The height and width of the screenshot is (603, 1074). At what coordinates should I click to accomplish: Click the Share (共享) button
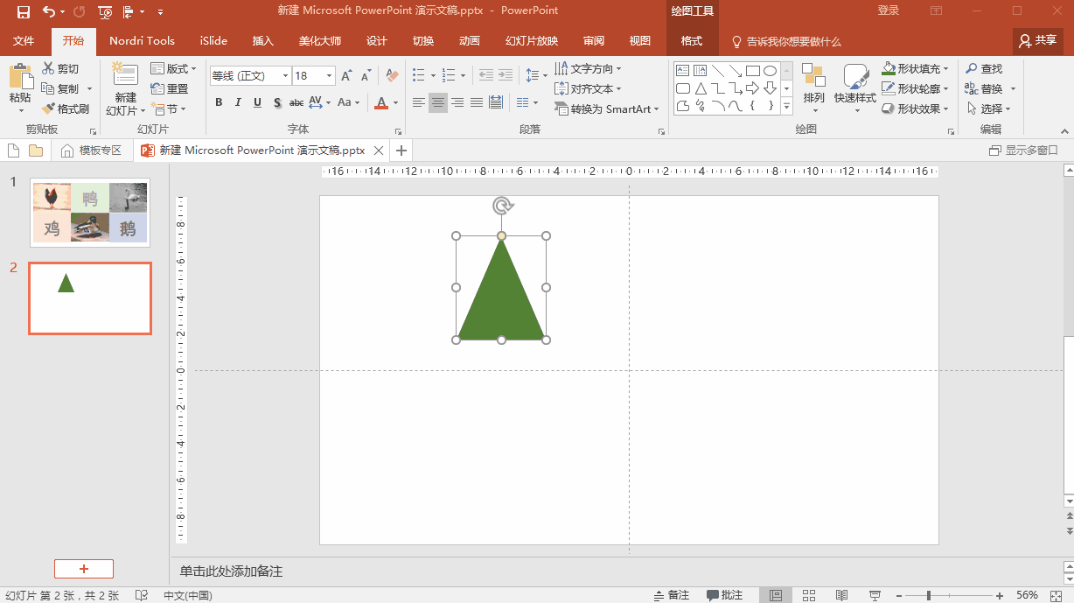tap(1038, 40)
